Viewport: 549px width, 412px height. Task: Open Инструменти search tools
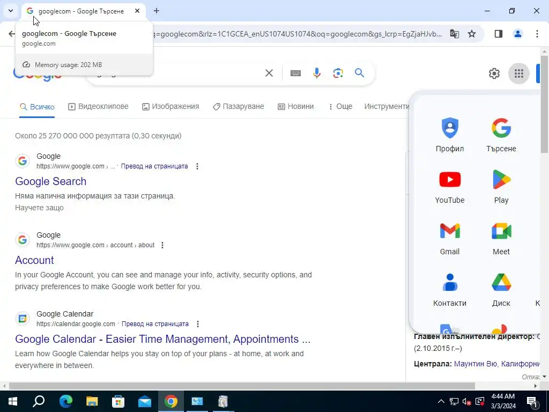click(x=387, y=107)
